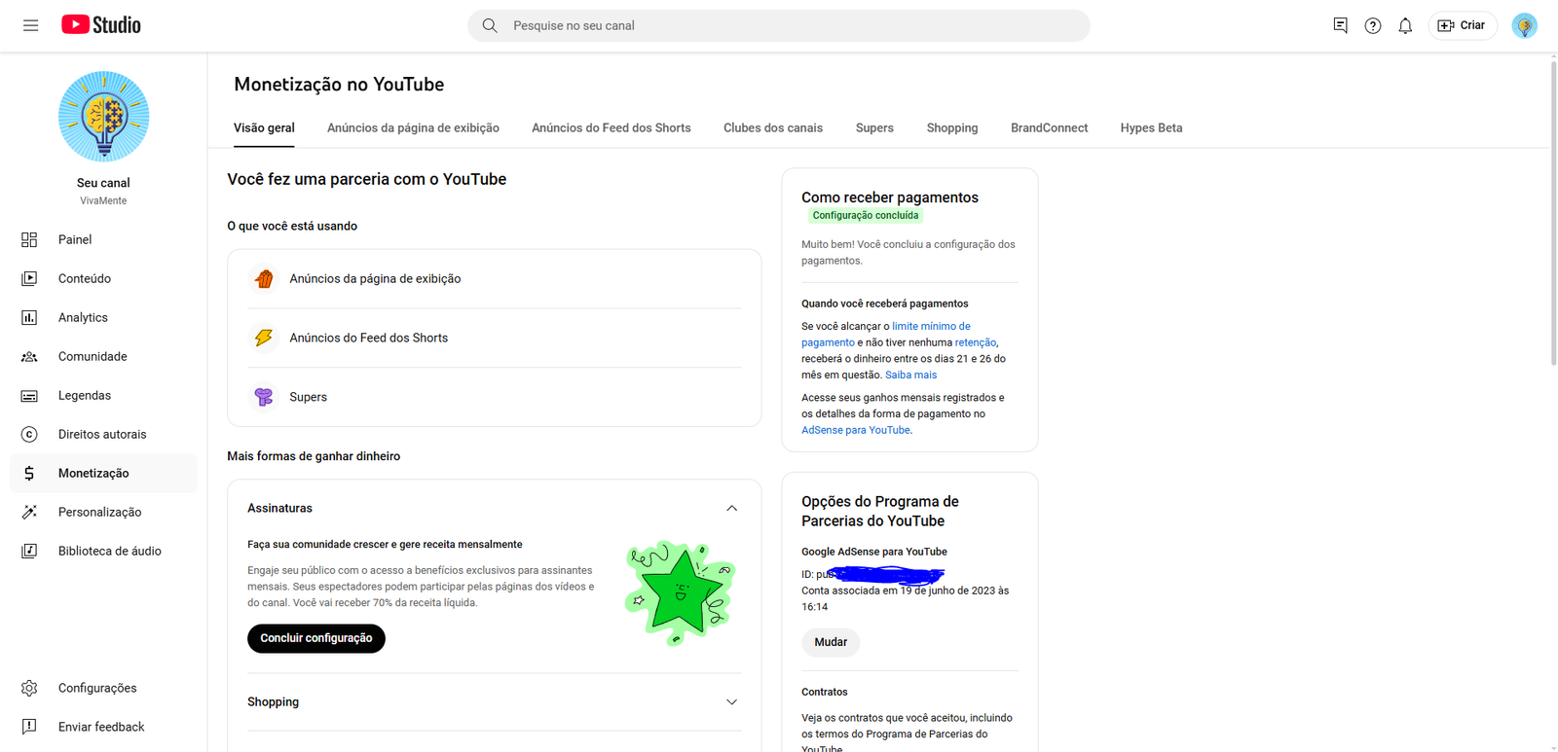This screenshot has width=1558, height=752.
Task: Click Google AdSense para YouTube heading
Action: pyautogui.click(x=874, y=552)
